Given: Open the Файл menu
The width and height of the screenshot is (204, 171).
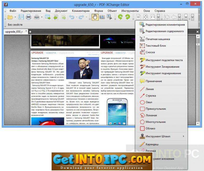Looking at the screenshot, I should tap(13, 11).
